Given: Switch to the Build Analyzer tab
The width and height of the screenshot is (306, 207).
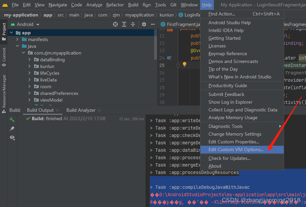Looking at the screenshot, I should pos(81,110).
